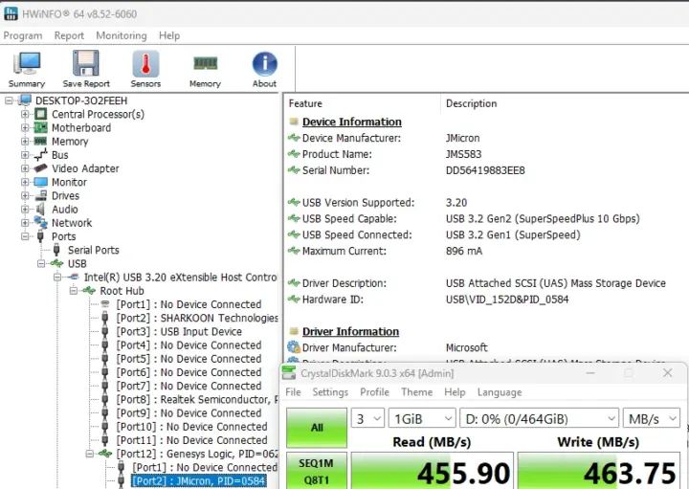Open the Help menu in HWiNFO

click(169, 35)
